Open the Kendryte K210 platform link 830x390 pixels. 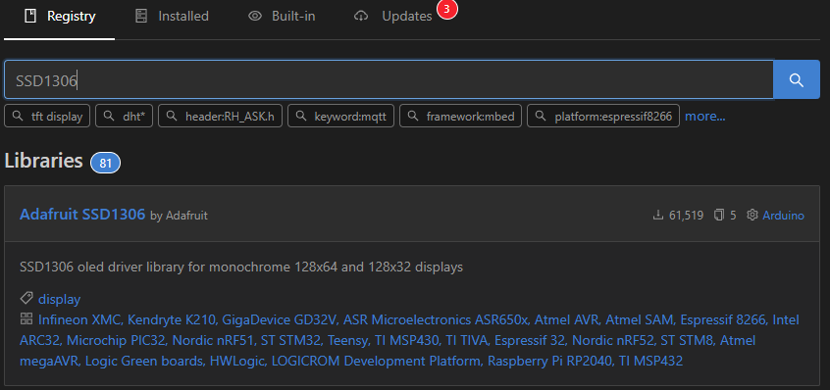point(172,319)
